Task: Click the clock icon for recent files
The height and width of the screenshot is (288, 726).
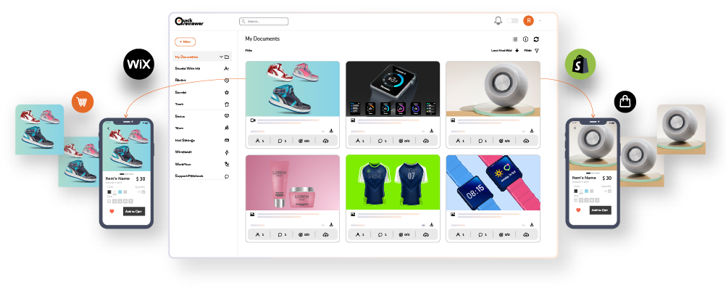Action: [x=227, y=81]
